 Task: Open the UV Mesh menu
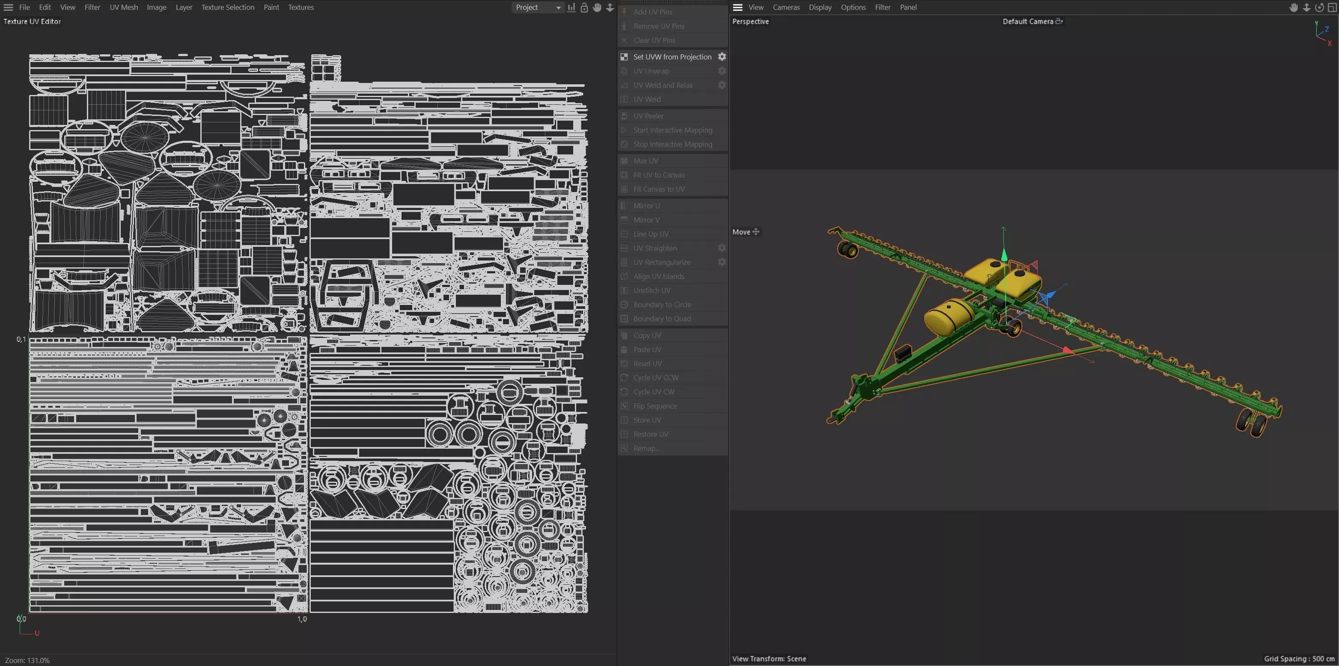point(124,7)
